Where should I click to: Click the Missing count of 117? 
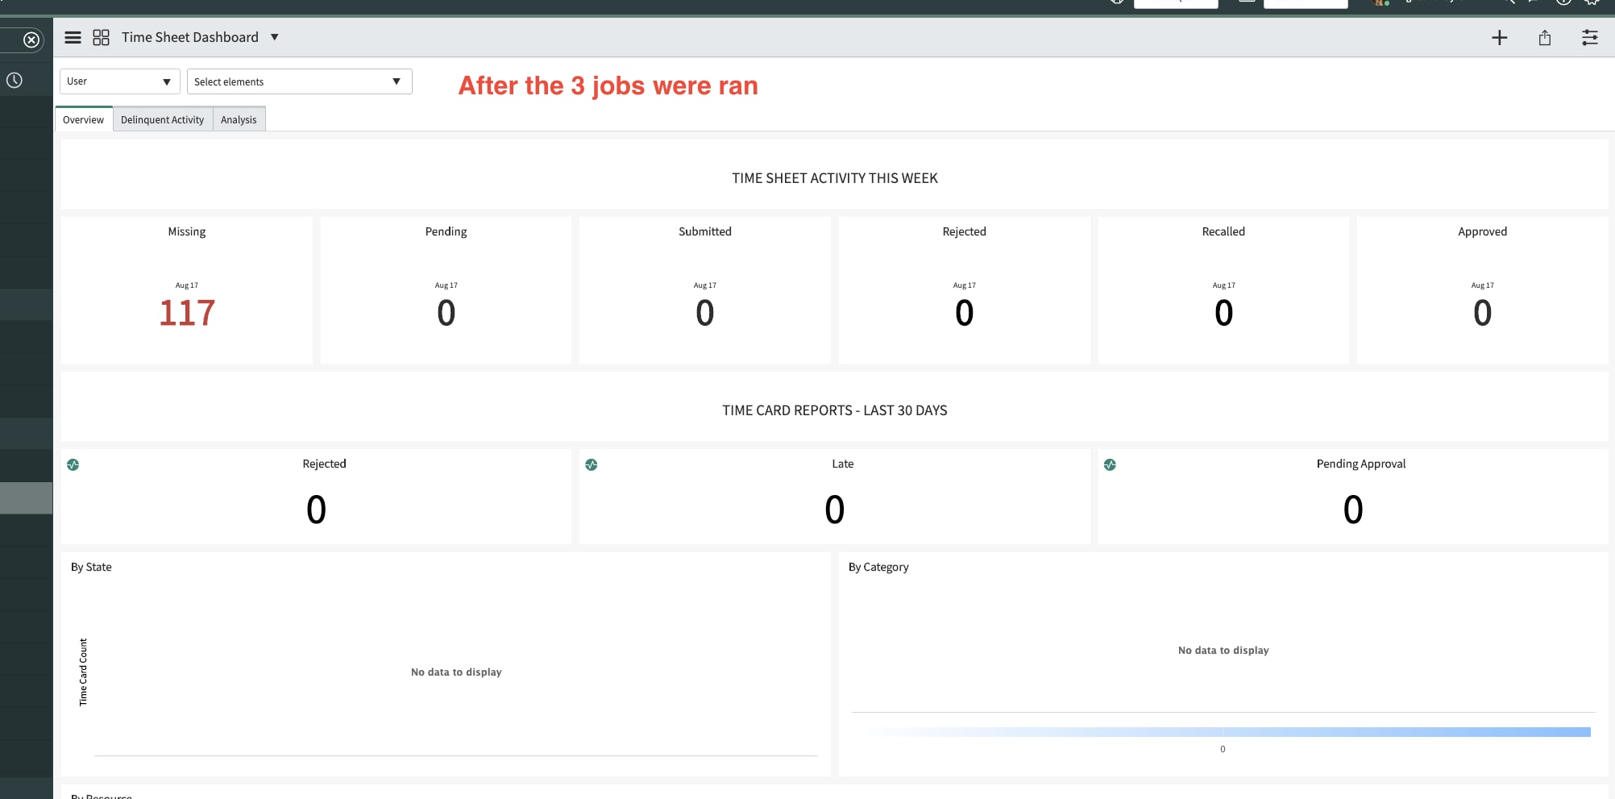(x=186, y=313)
